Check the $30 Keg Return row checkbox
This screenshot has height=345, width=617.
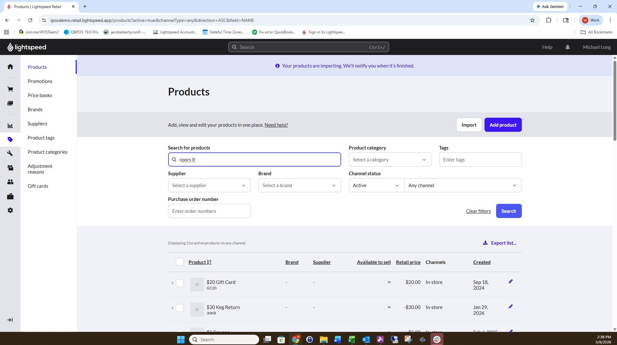180,308
